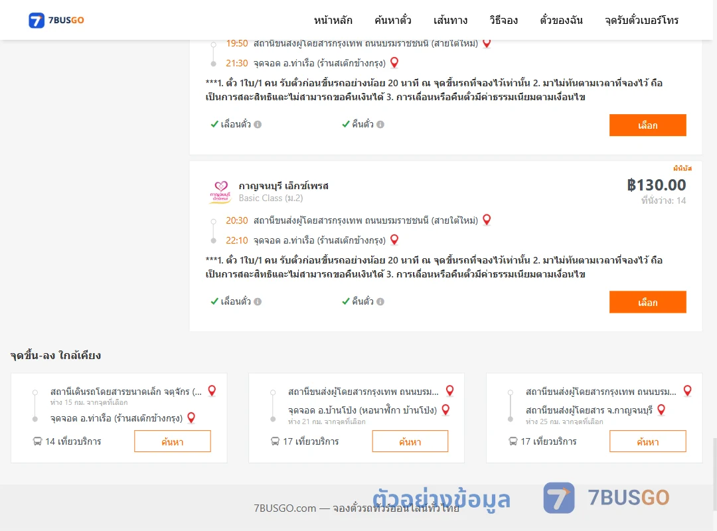
Task: Open the ค้นหาตั๋ว menu item
Action: click(393, 20)
